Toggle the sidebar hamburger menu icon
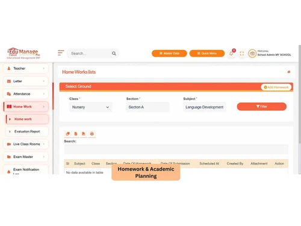Viewport: 301px width, 226px height. coord(61,53)
